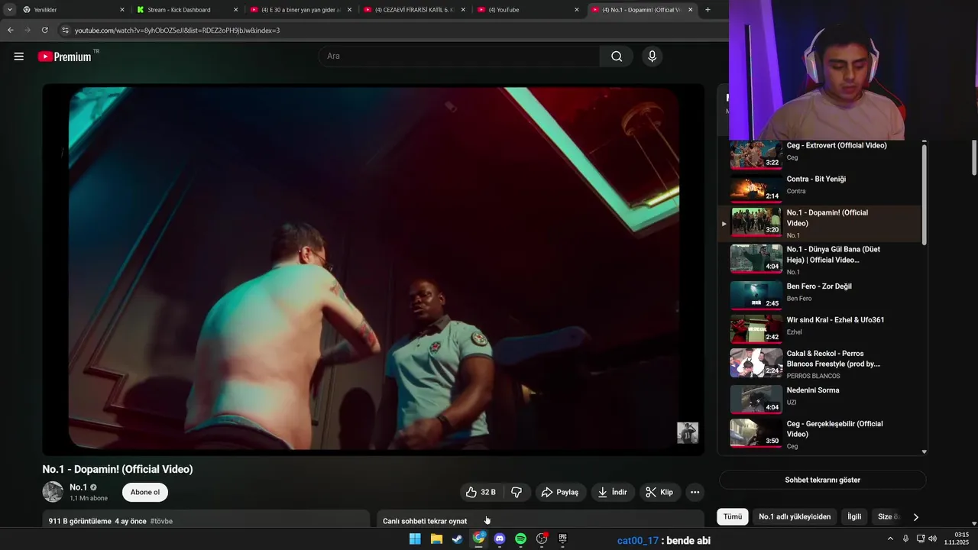
Task: Show hidden system tray icons chevron
Action: tap(890, 539)
